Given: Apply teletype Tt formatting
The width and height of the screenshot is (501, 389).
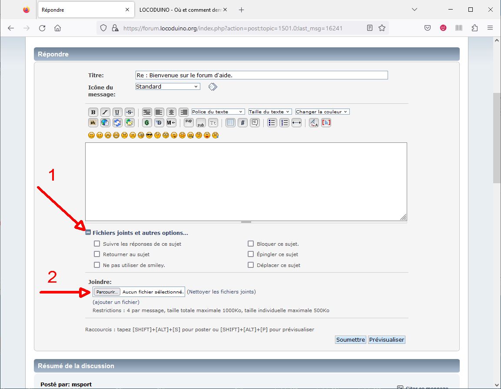Looking at the screenshot, I should pyautogui.click(x=213, y=122).
